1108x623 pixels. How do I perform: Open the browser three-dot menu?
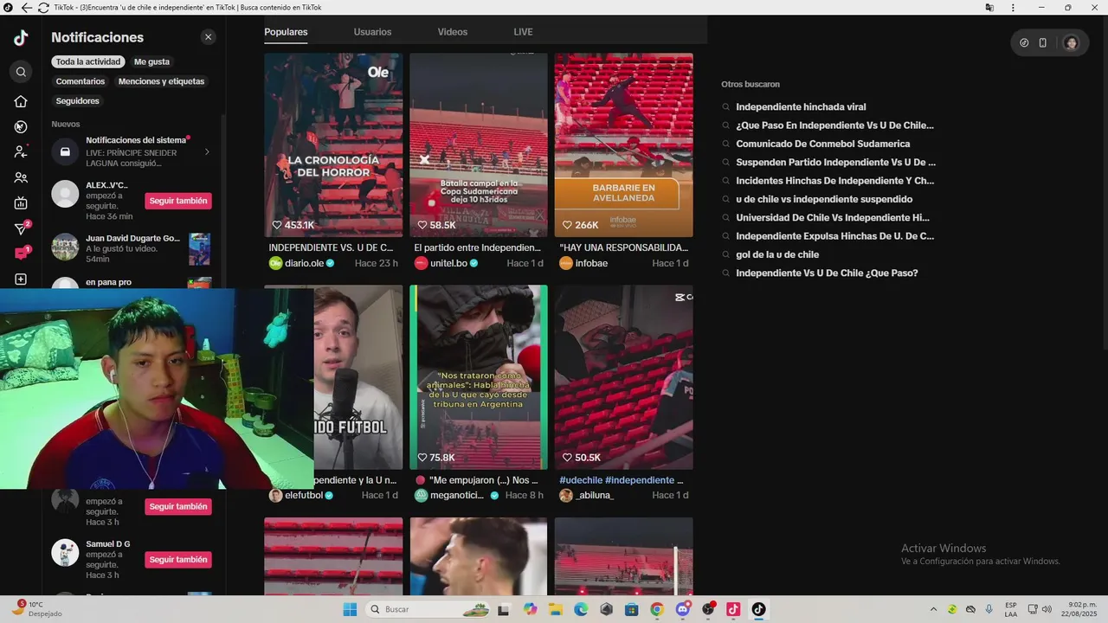(x=1013, y=8)
